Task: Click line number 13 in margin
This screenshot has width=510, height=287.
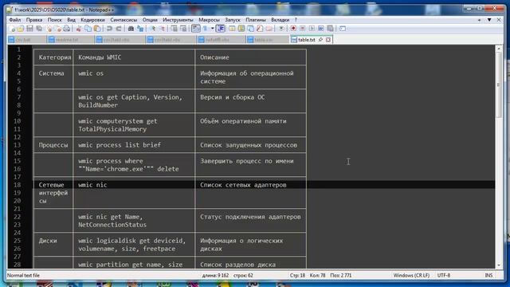Action: pos(18,145)
